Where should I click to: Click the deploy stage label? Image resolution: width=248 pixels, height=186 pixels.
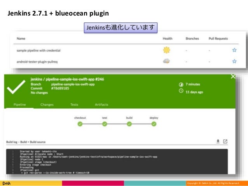154,118
